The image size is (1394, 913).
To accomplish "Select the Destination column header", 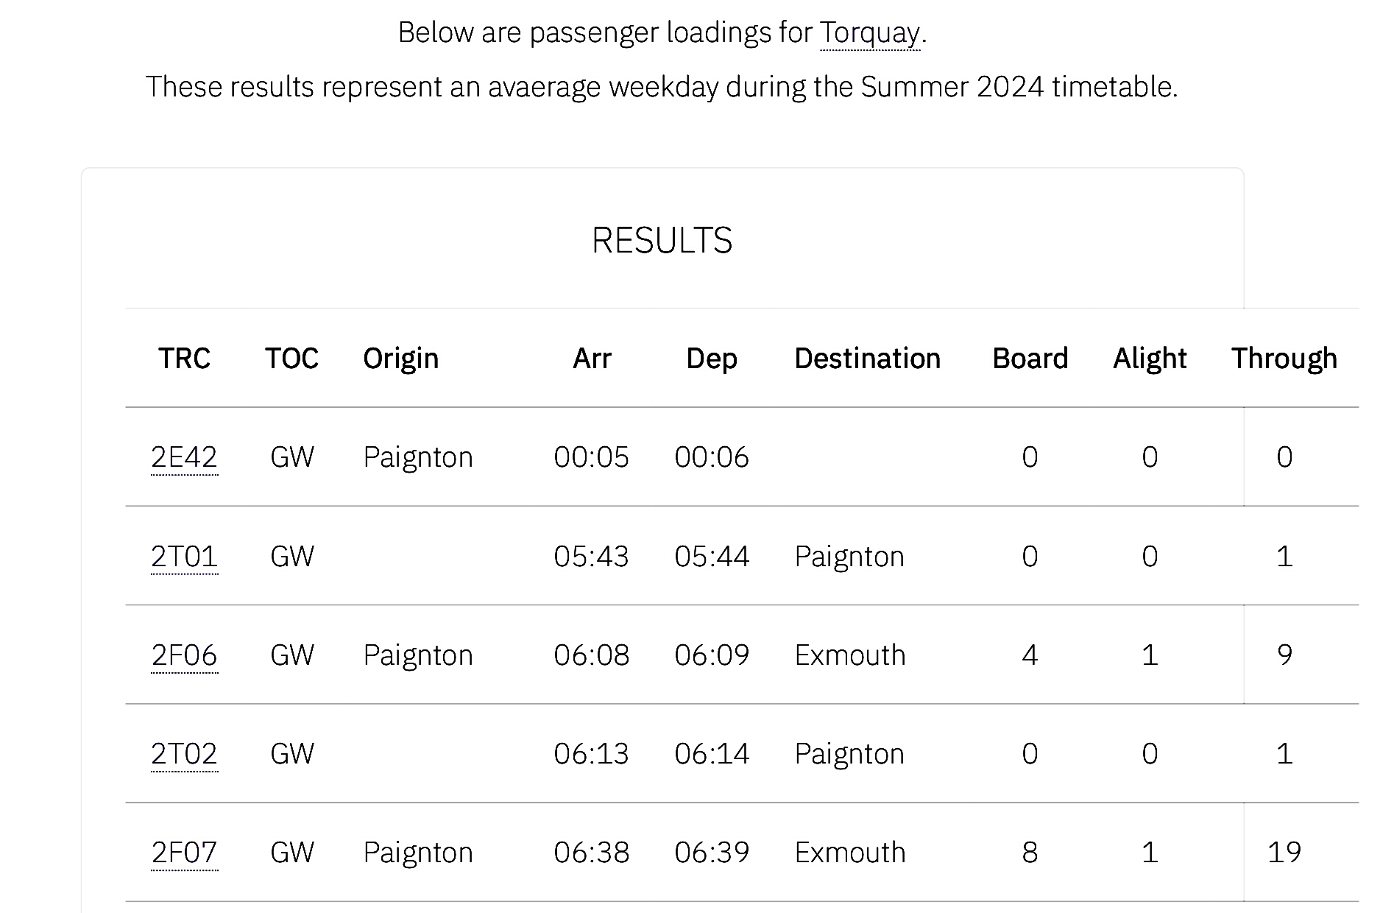I will point(867,359).
